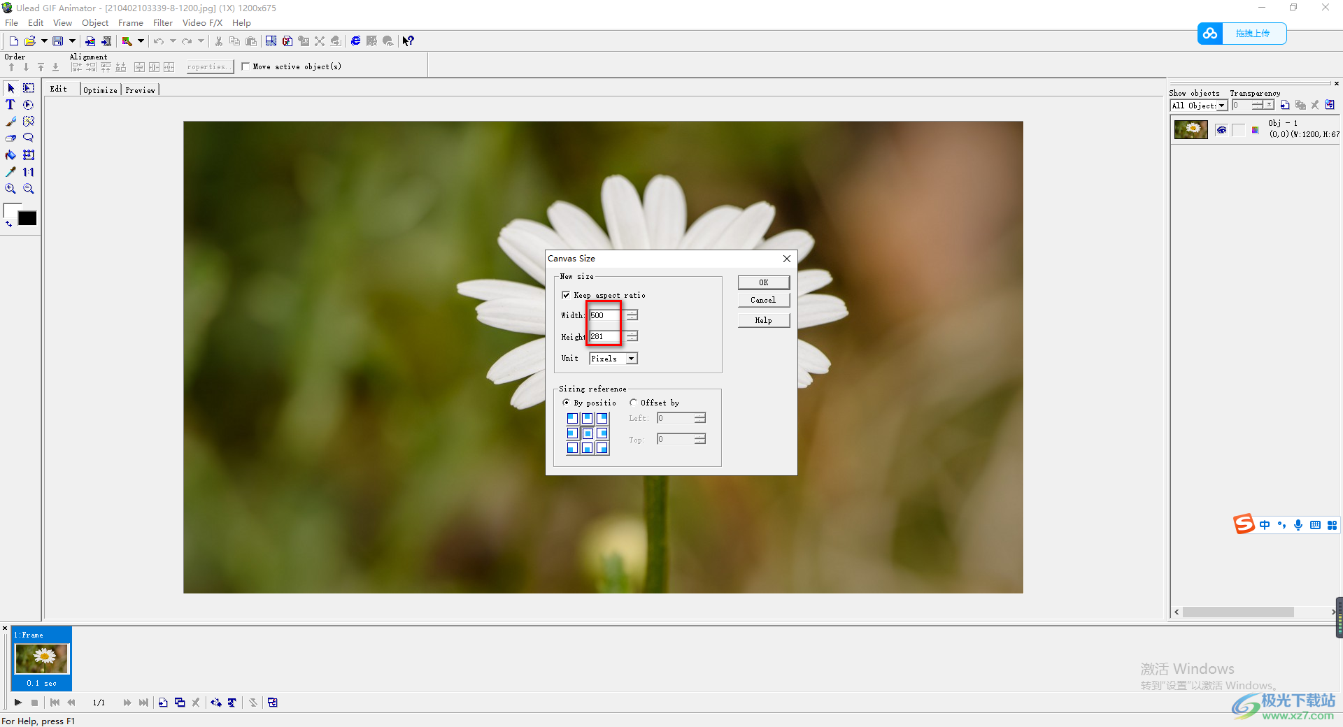Confirm canvas size with OK button
1343x727 pixels.
763,282
